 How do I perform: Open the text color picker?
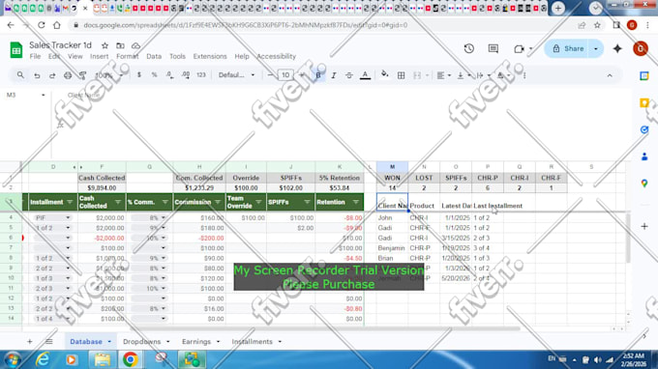365,75
